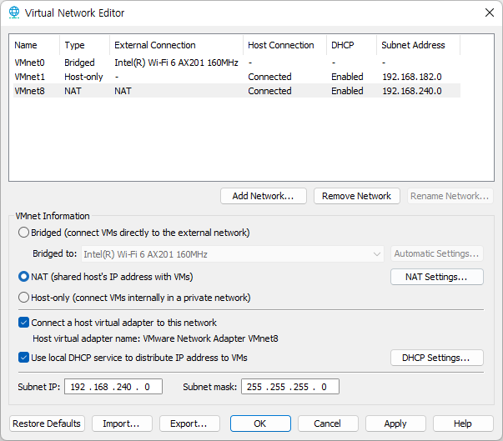Click the Apply button
This screenshot has height=441, width=503.
pos(395,423)
